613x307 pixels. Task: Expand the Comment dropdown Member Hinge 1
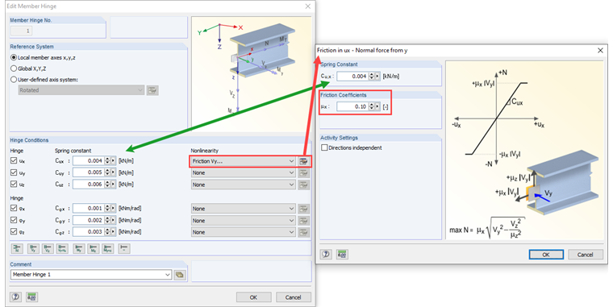point(167,275)
